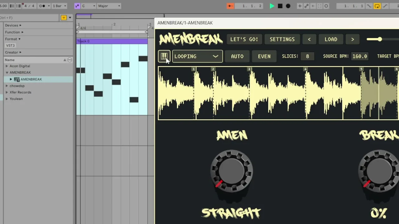
Task: Expand the chowdsp folder
Action: [x=7, y=86]
